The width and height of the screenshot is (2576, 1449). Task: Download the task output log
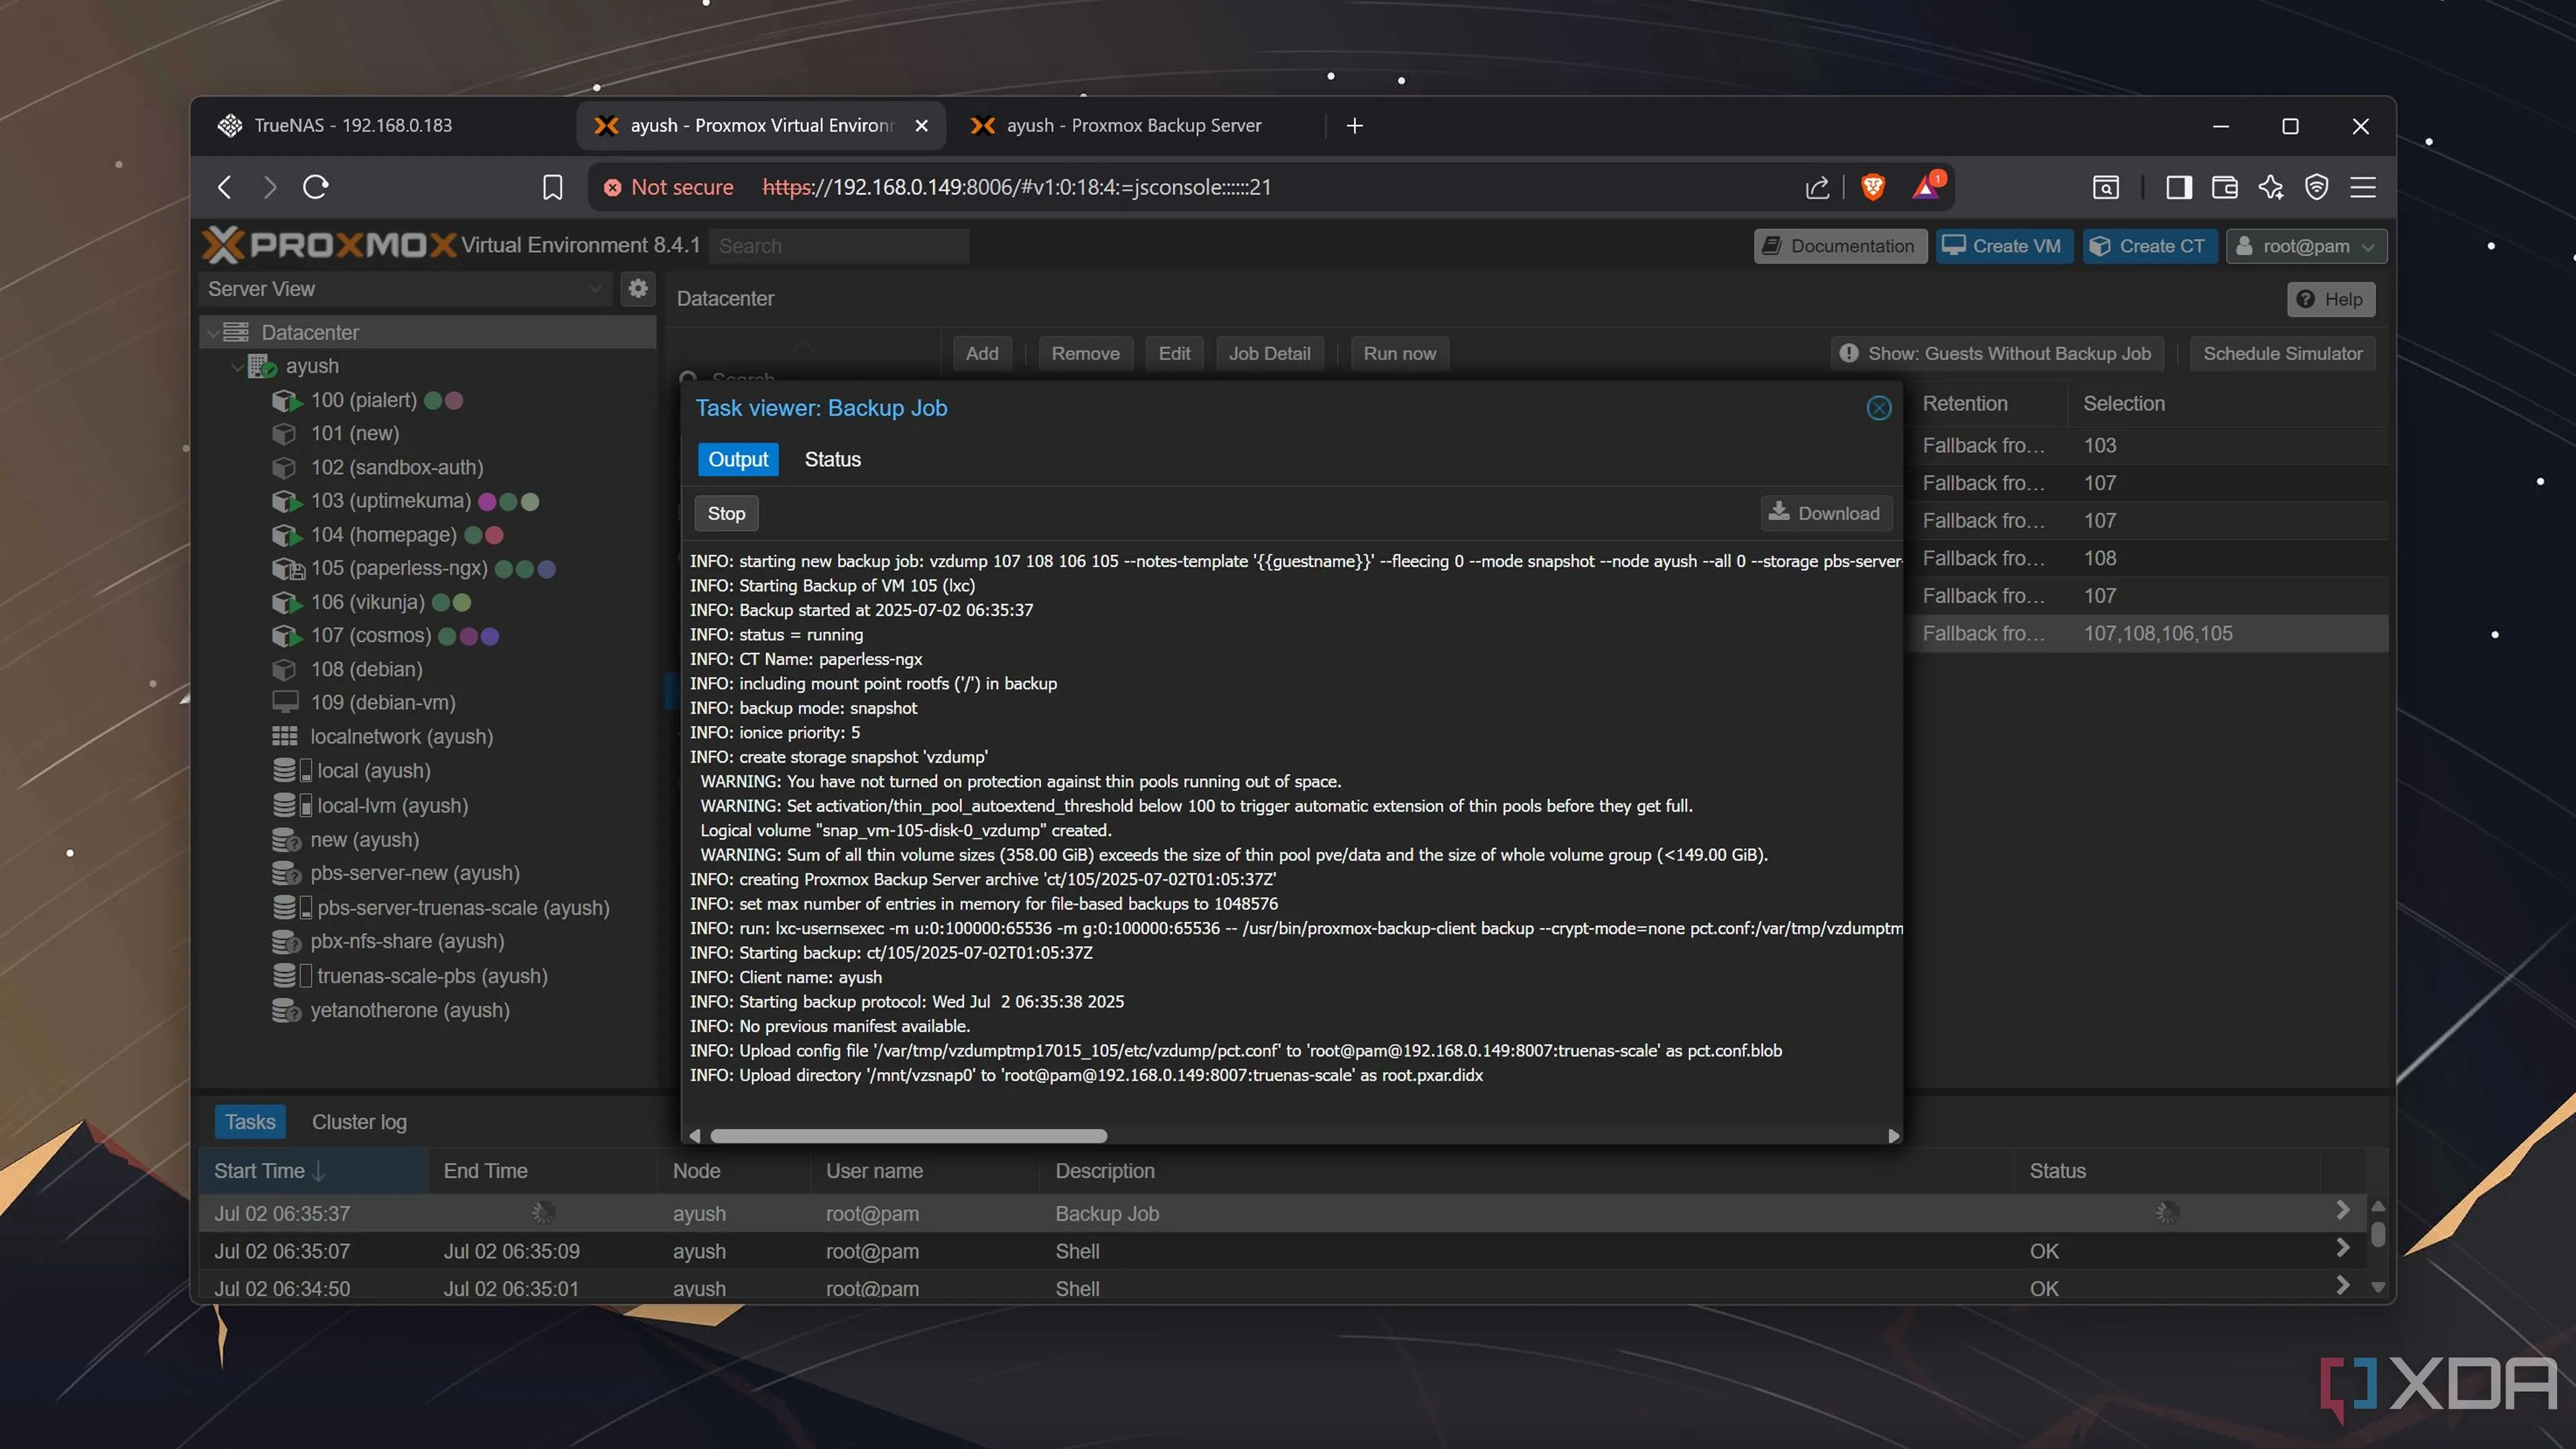(1826, 513)
